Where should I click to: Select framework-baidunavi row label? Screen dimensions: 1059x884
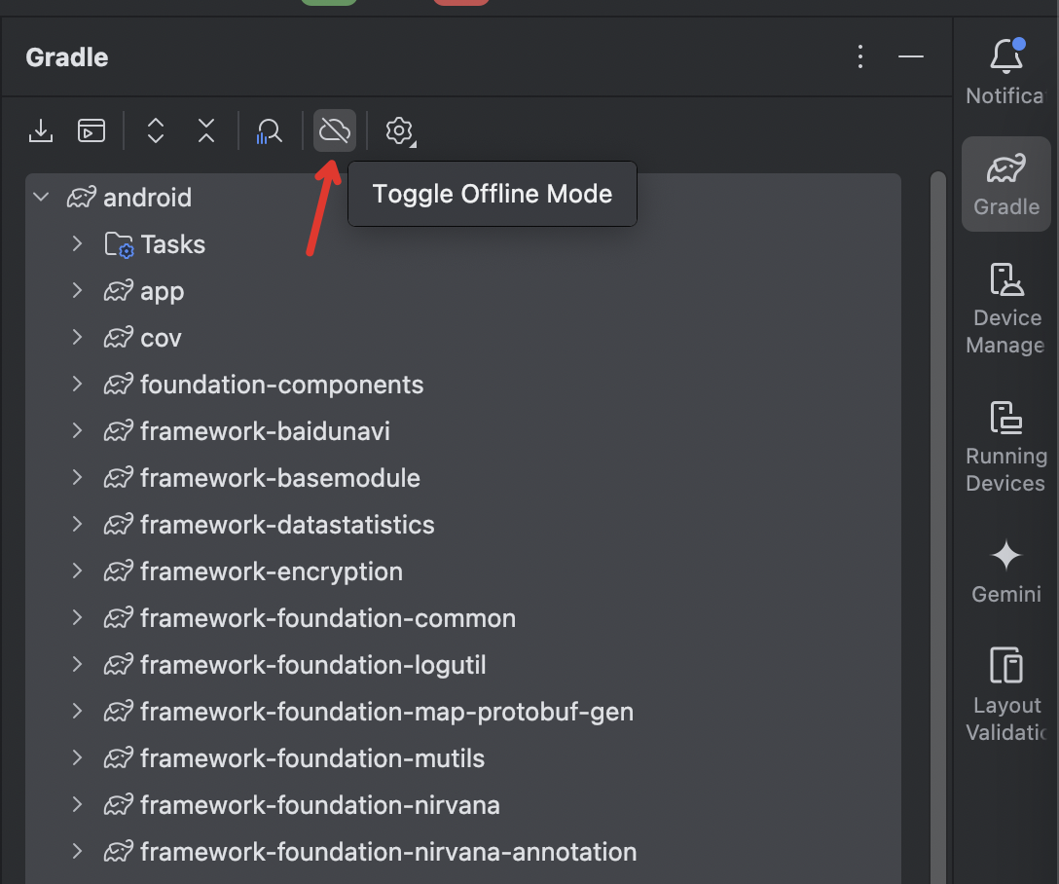click(x=265, y=431)
